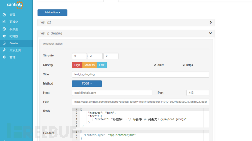This screenshot has width=252, height=141.
Task: Select 时间线 in the sidebar
Action: point(14,36)
